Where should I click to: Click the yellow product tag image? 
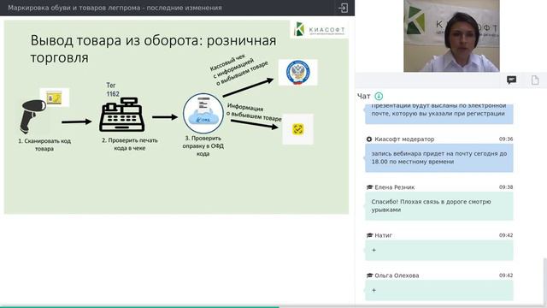click(55, 98)
